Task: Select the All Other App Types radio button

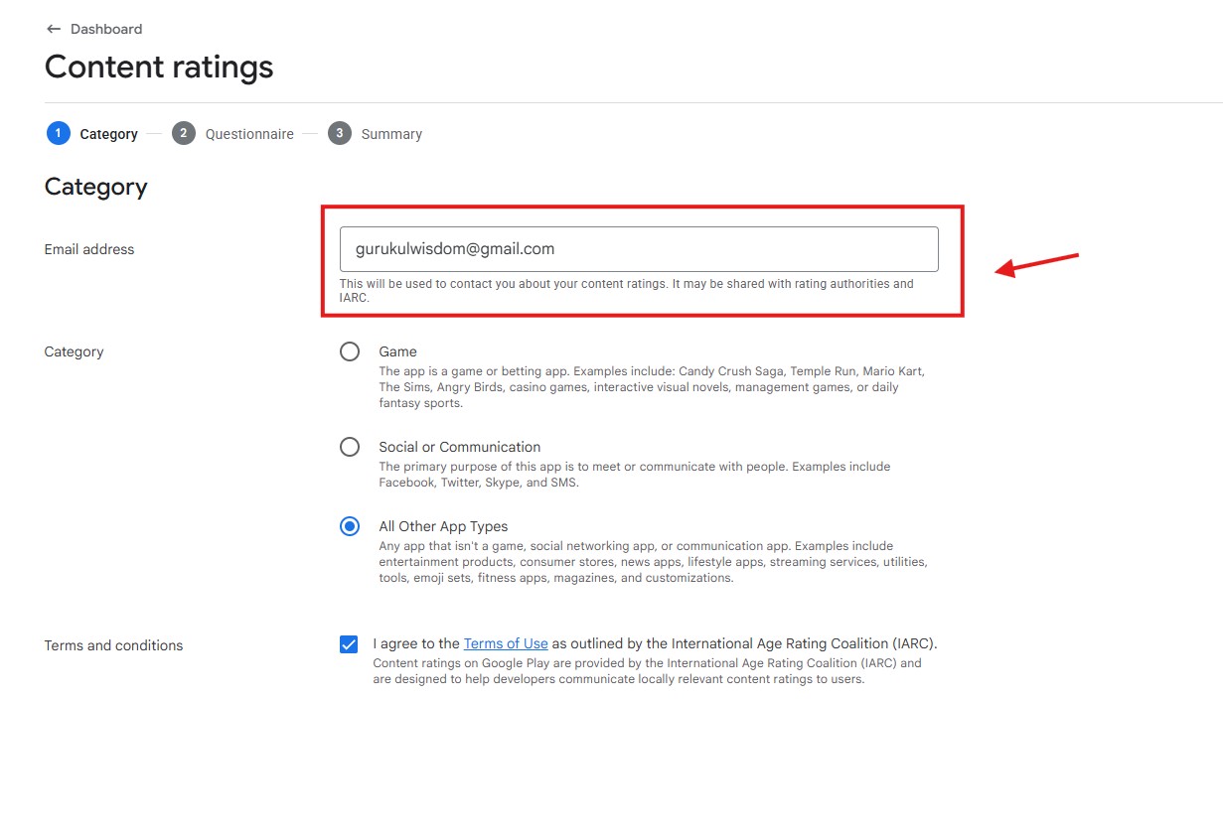Action: [350, 526]
